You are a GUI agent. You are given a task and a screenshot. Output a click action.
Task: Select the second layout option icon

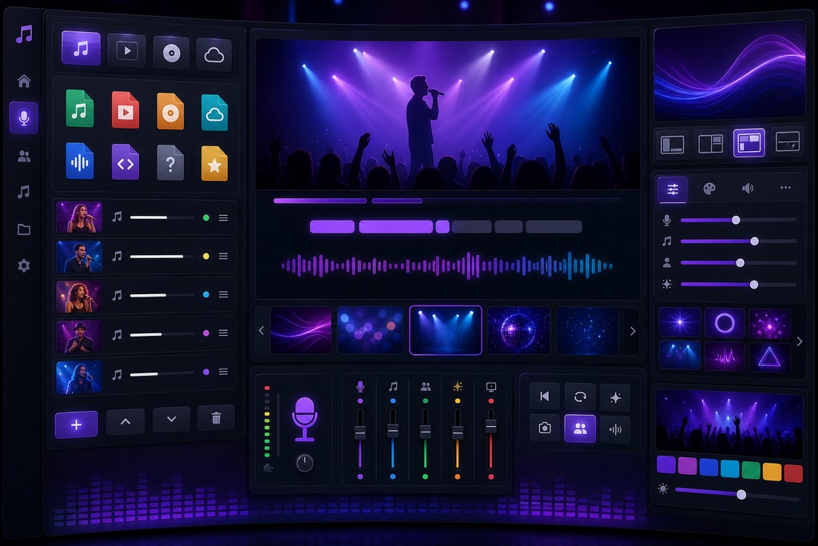coord(710,143)
